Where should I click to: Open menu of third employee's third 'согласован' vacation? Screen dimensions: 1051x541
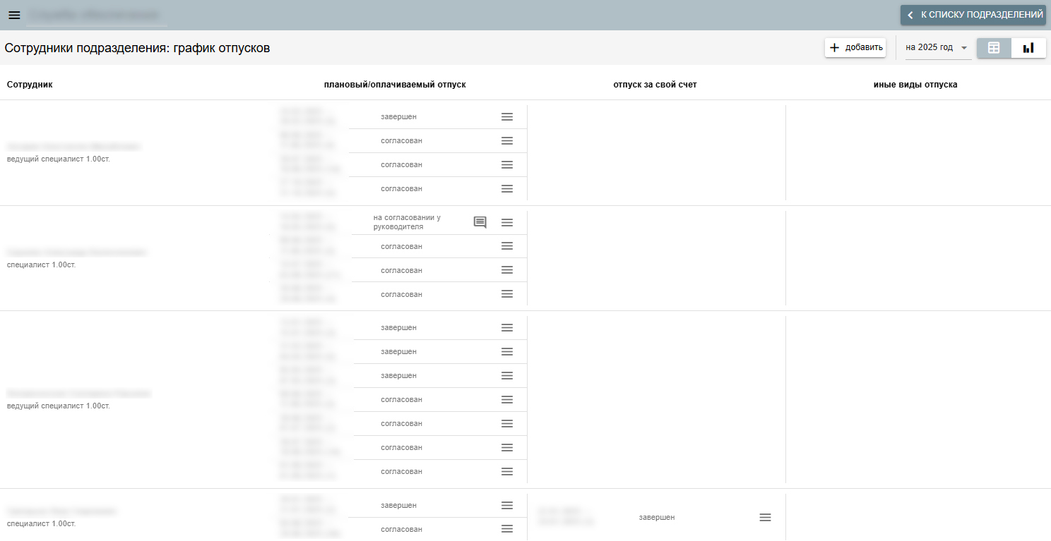507,447
